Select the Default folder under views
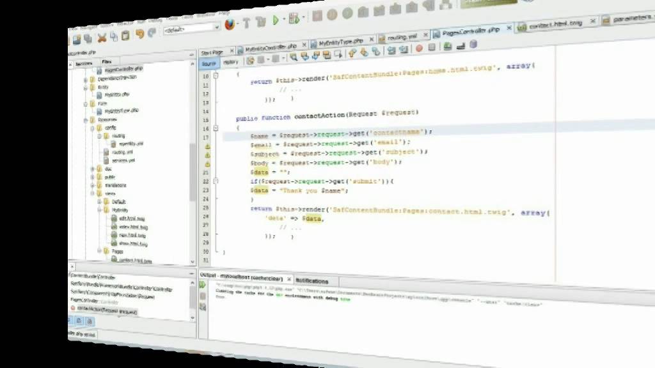Screen dimensions: 655x368 tap(118, 202)
